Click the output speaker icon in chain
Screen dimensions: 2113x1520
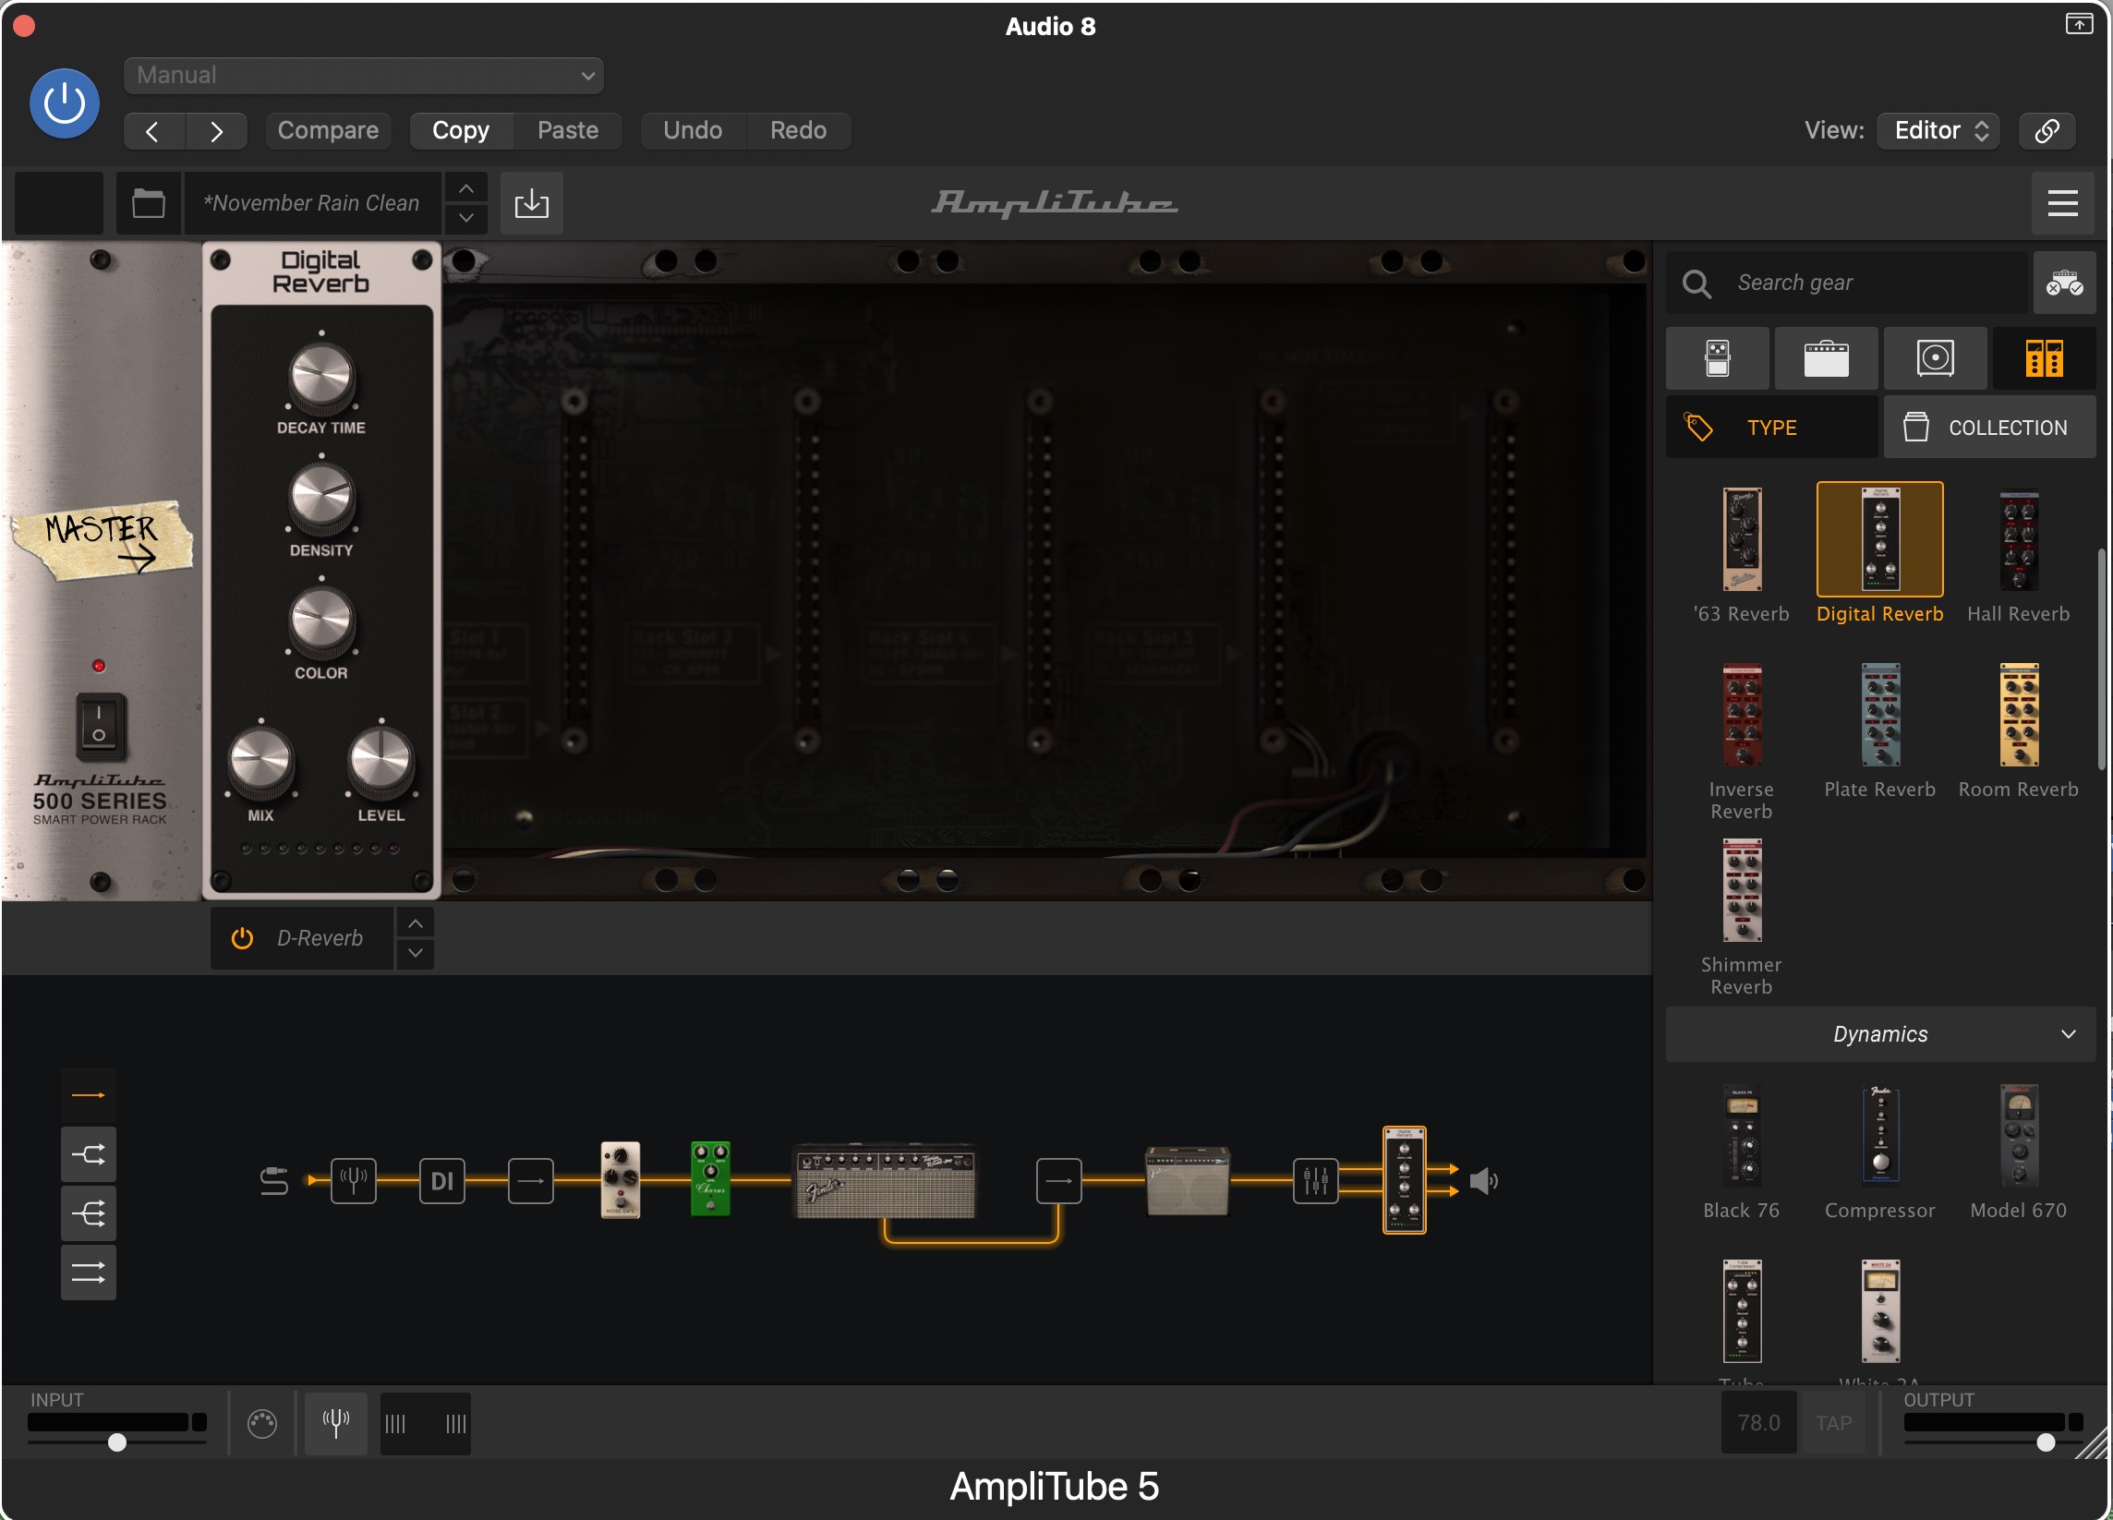click(1483, 1181)
